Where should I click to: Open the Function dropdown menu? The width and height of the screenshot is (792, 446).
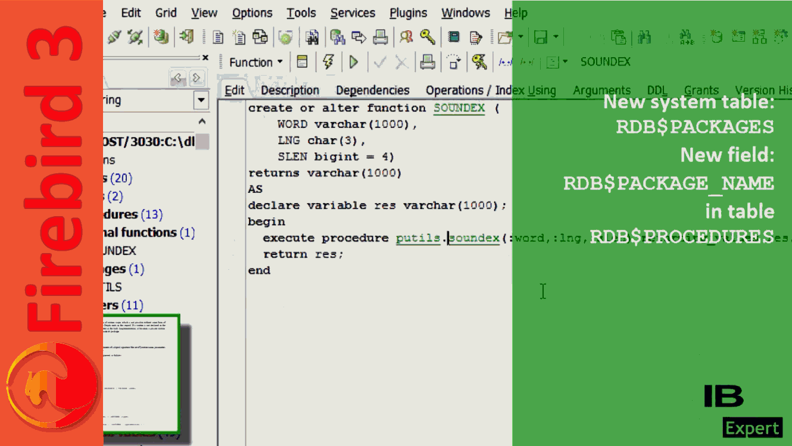[x=256, y=62]
